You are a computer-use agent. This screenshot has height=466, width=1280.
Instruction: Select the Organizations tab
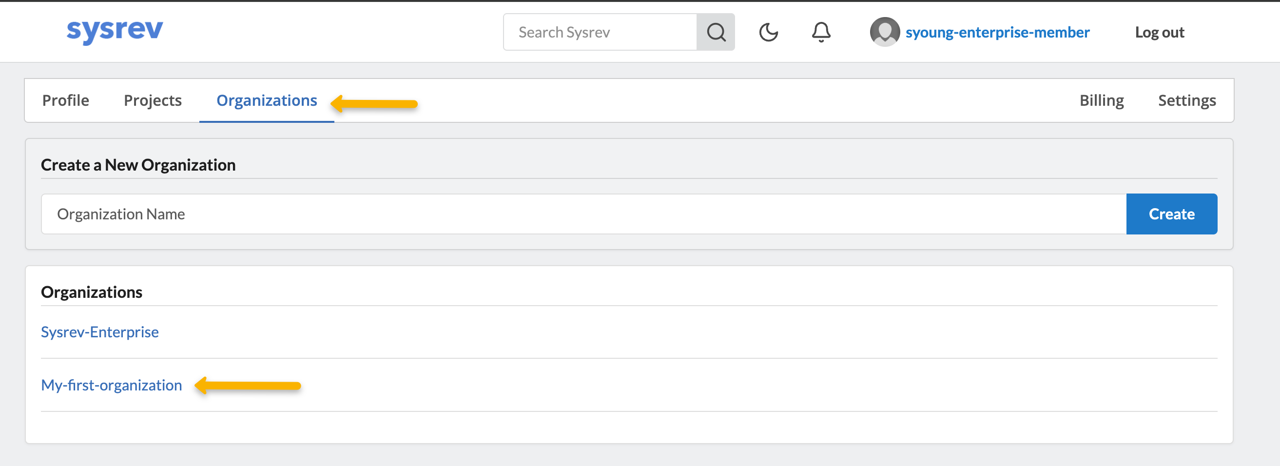click(x=266, y=100)
